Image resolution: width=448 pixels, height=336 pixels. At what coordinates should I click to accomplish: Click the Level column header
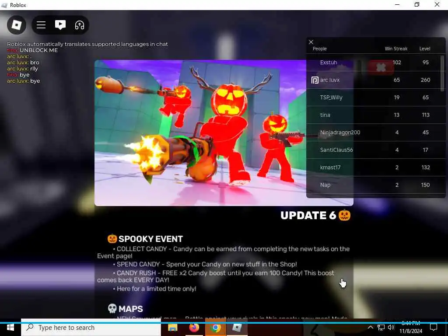[425, 49]
